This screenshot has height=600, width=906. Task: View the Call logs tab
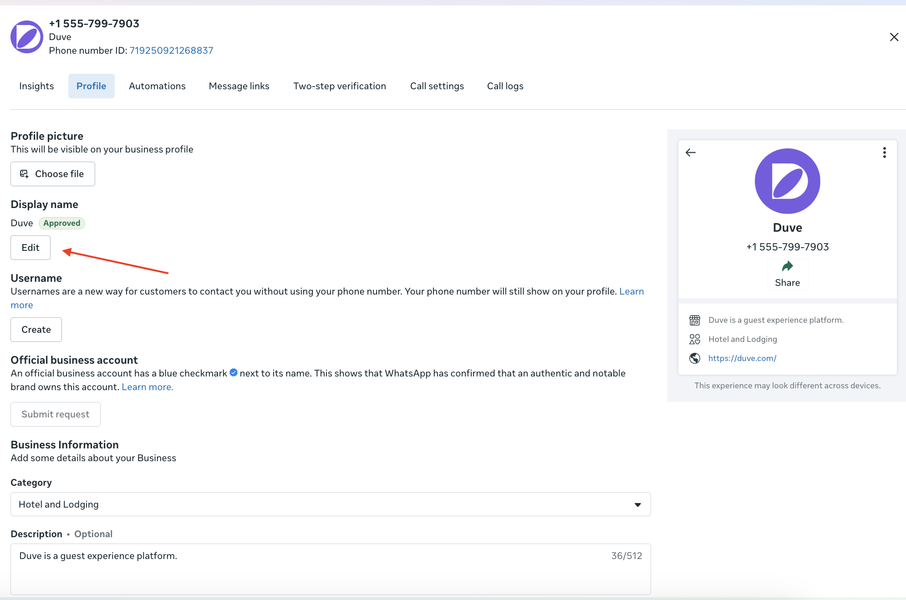point(505,86)
